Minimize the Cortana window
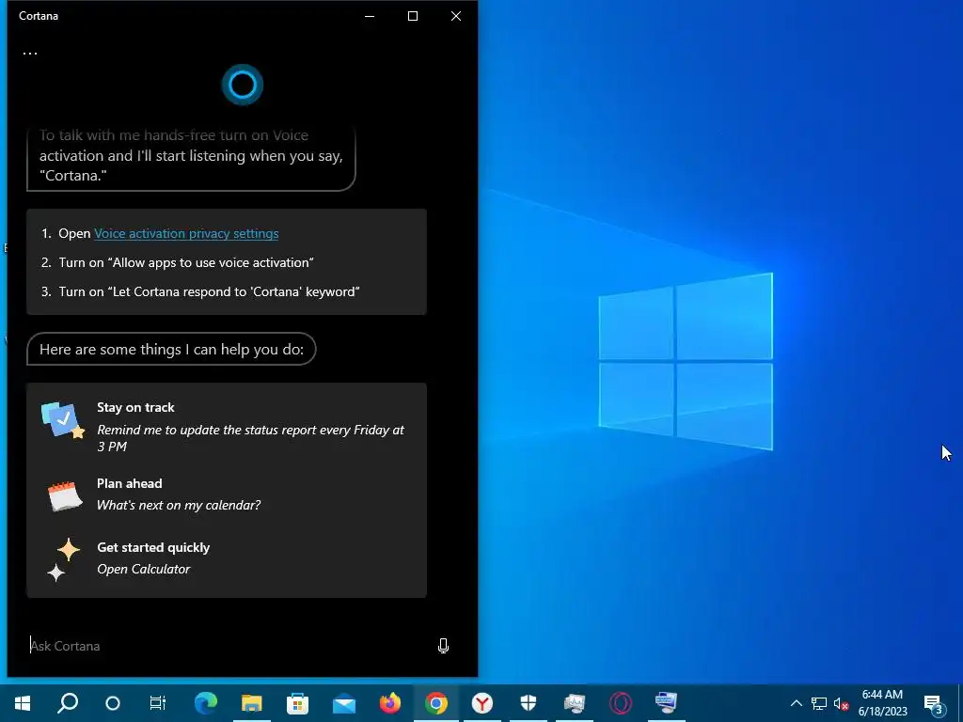The height and width of the screenshot is (722, 963). [370, 16]
